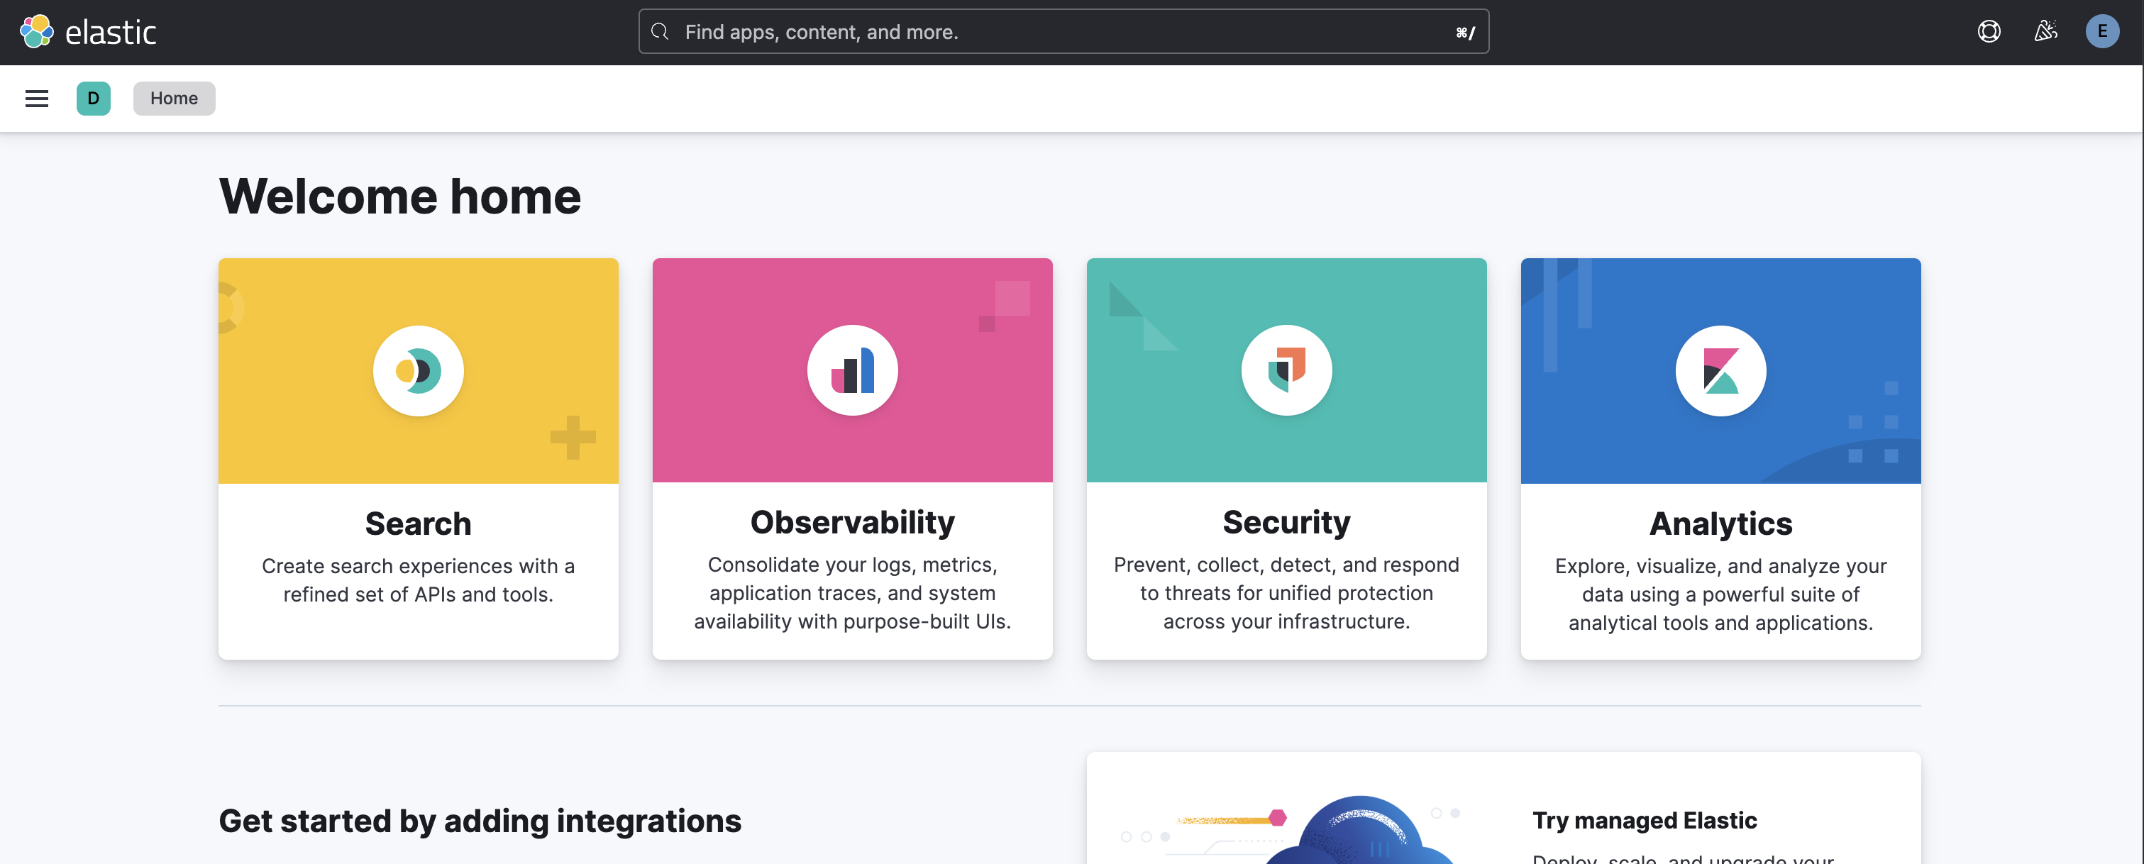Click the Analytics Kibana logo icon

tap(1720, 371)
